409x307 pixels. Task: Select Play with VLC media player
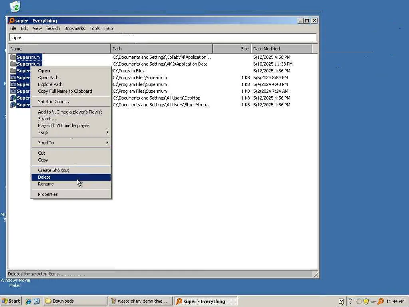click(x=71, y=126)
